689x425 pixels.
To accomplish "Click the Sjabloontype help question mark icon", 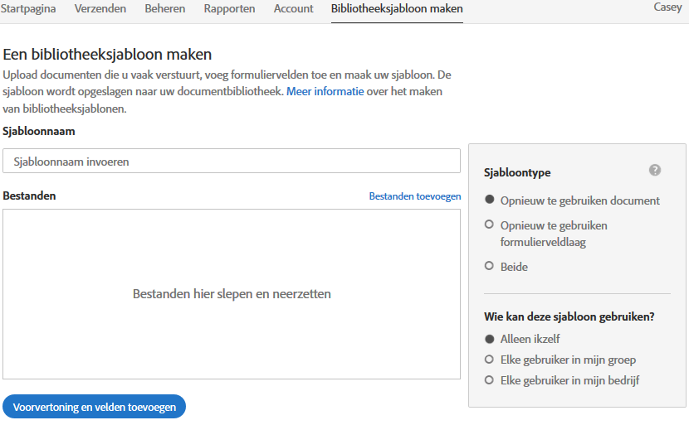I will click(x=655, y=170).
